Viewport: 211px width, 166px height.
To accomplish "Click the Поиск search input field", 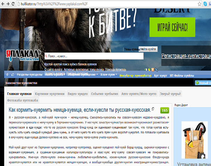I will [94, 56].
